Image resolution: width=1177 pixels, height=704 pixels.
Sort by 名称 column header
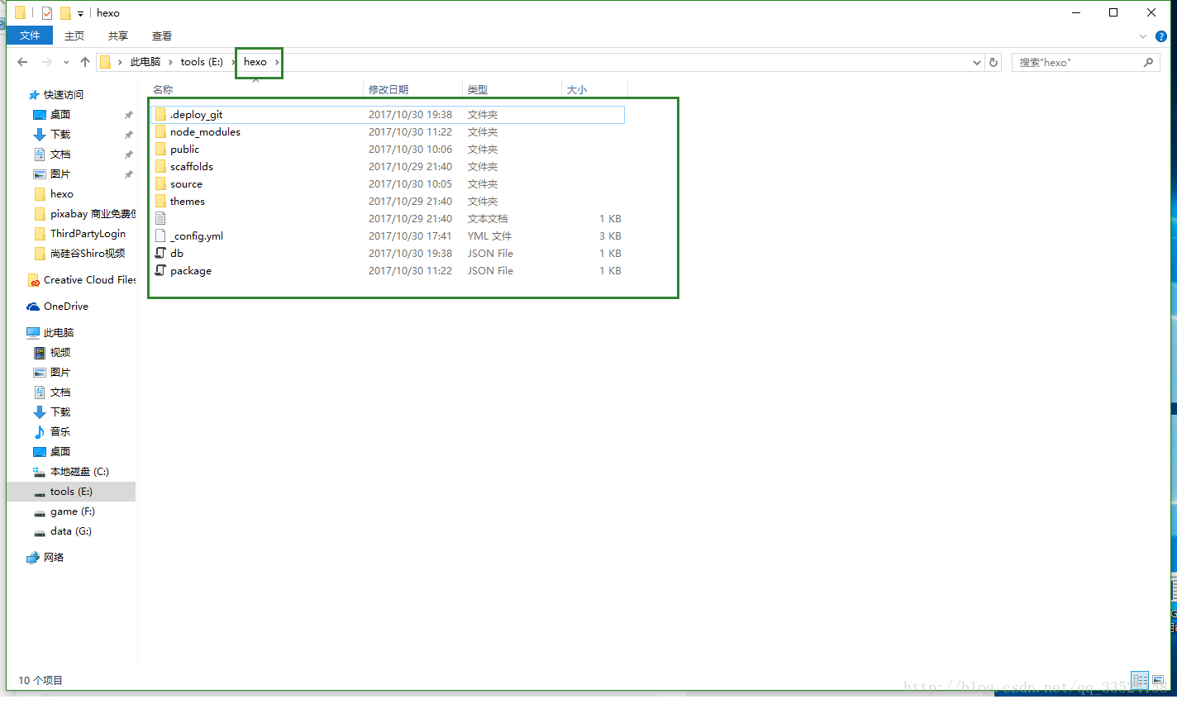tap(255, 89)
